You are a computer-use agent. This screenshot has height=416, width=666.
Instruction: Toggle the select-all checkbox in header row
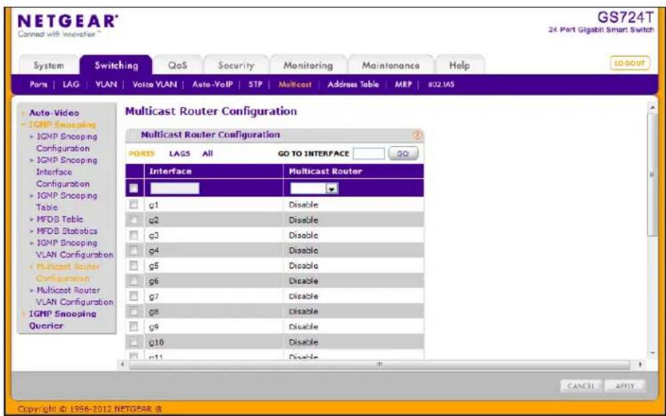133,188
